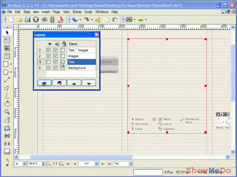Select the Insert Text Frame tool

(7, 40)
